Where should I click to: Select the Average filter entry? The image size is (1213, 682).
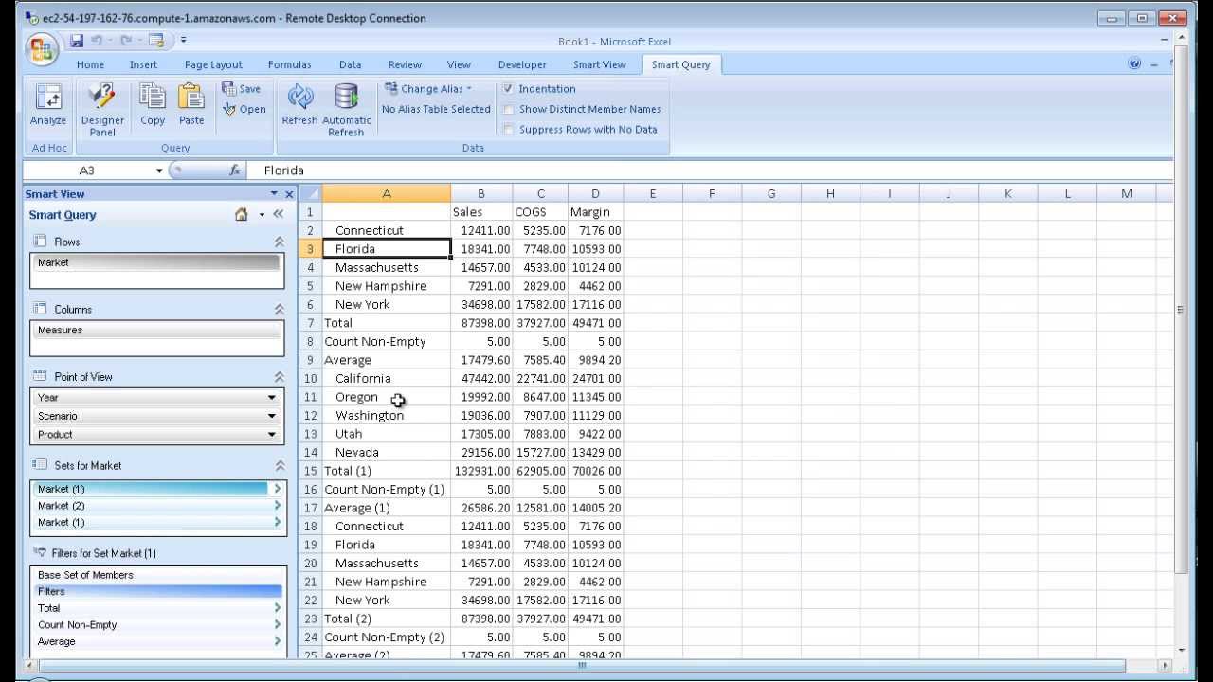(x=152, y=641)
